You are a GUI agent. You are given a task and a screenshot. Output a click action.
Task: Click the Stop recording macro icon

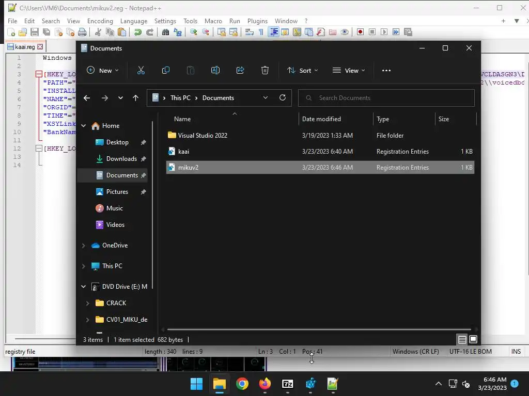[x=372, y=32]
